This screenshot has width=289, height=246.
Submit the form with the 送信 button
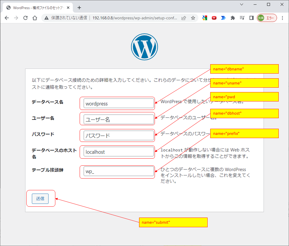(40, 199)
